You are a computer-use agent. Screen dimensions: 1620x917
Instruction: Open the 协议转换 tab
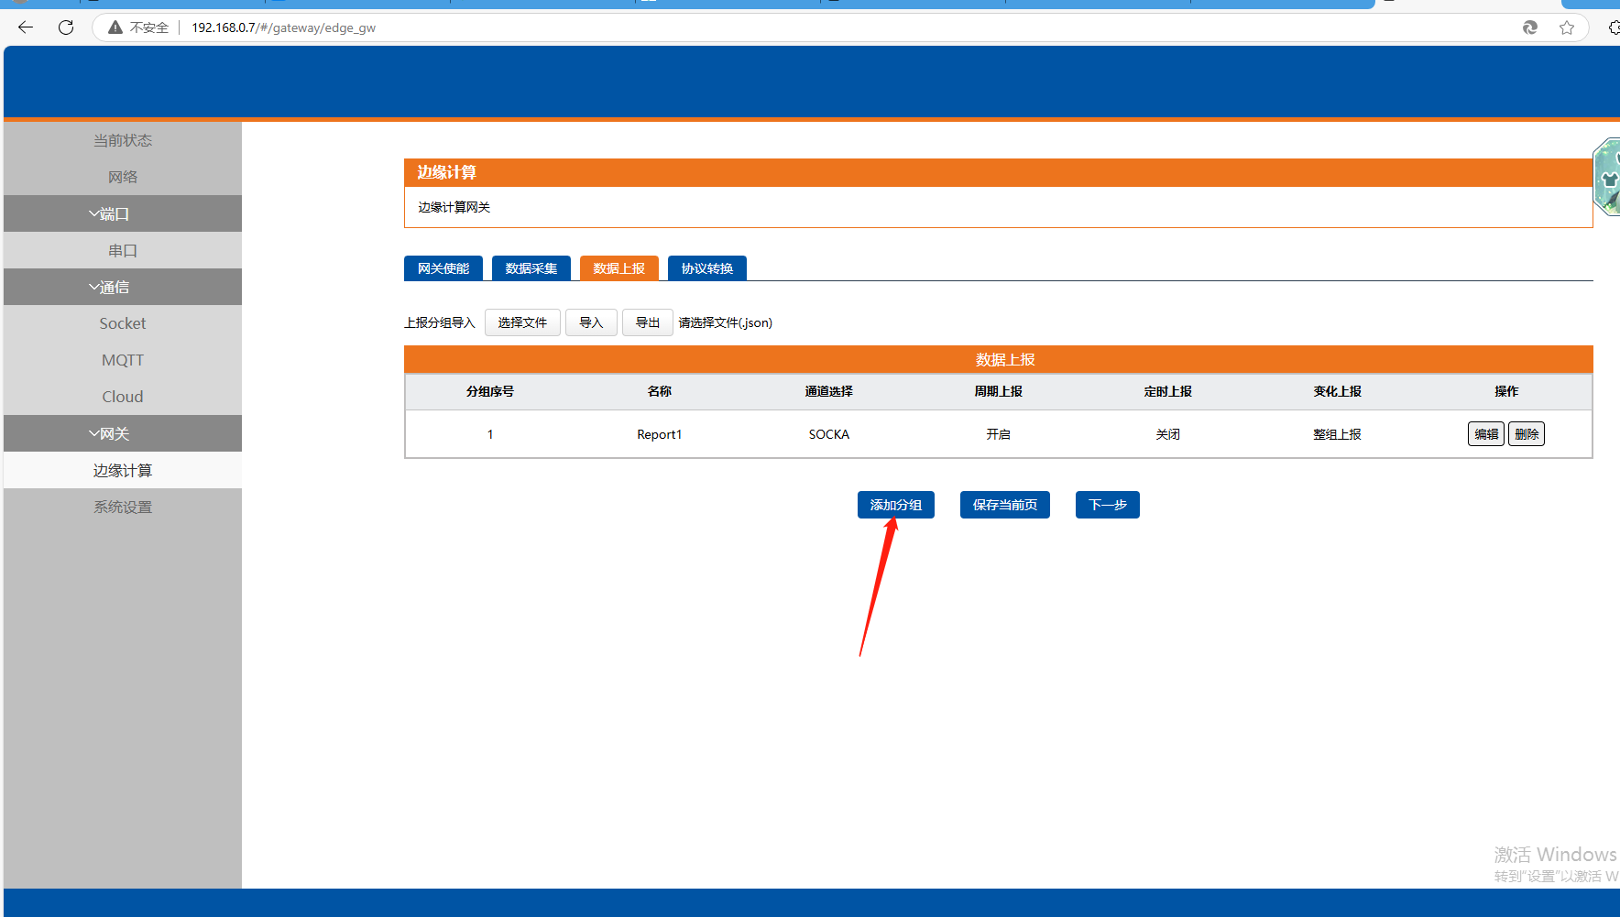[x=706, y=268]
